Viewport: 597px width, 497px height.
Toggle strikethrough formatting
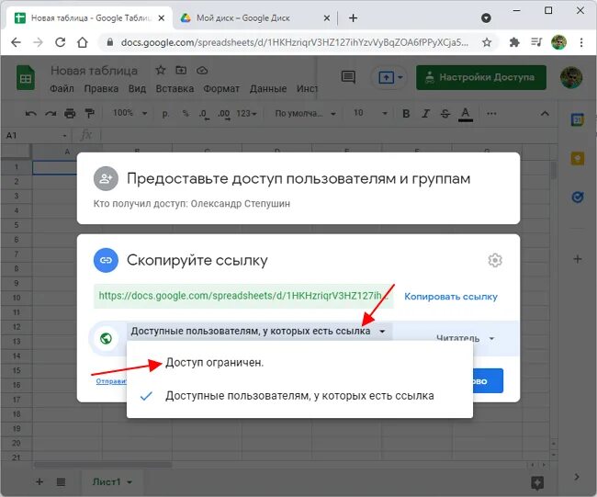click(445, 114)
